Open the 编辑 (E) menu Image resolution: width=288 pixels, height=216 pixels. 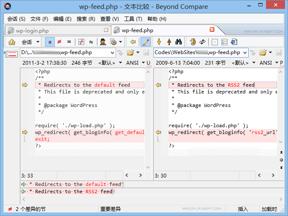point(62,19)
